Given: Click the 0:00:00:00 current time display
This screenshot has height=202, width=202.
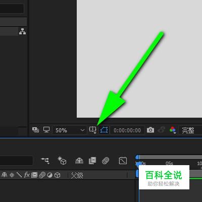Looking at the screenshot, I should [127, 130].
